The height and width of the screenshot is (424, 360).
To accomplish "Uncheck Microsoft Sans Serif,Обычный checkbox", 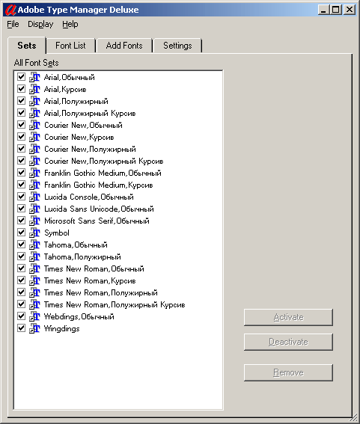I will point(21,221).
